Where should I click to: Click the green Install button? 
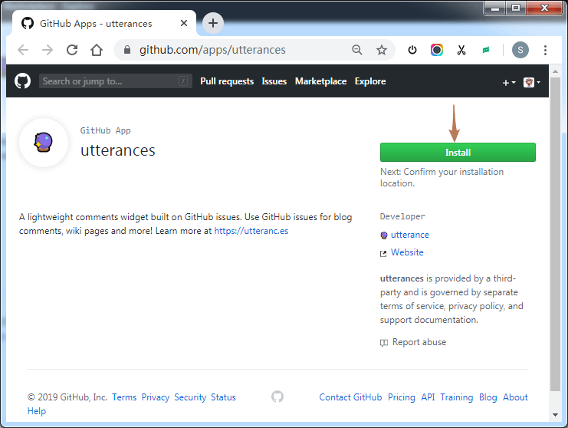(x=458, y=152)
